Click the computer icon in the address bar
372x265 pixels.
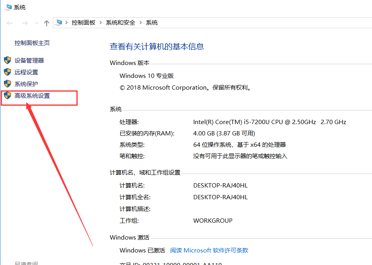click(x=59, y=23)
